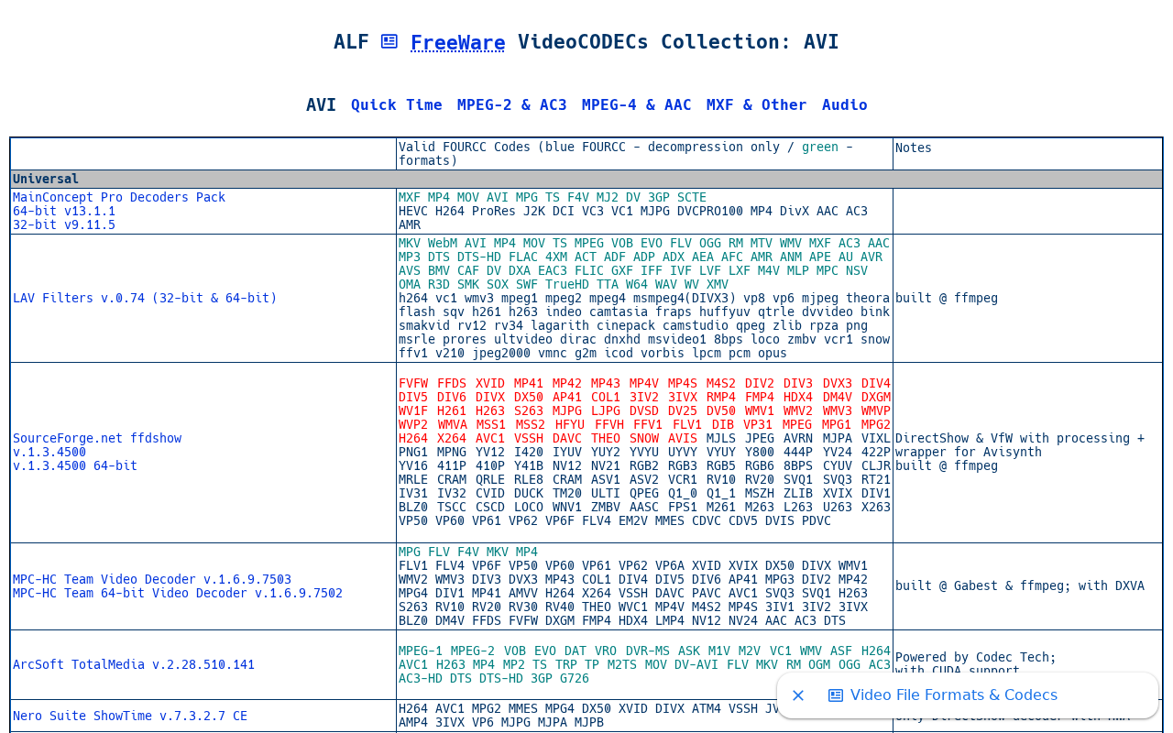This screenshot has width=1173, height=733.
Task: Click the 'built @ Gabest & ffmpeg; with DXVA' note
Action: pyautogui.click(x=1020, y=585)
